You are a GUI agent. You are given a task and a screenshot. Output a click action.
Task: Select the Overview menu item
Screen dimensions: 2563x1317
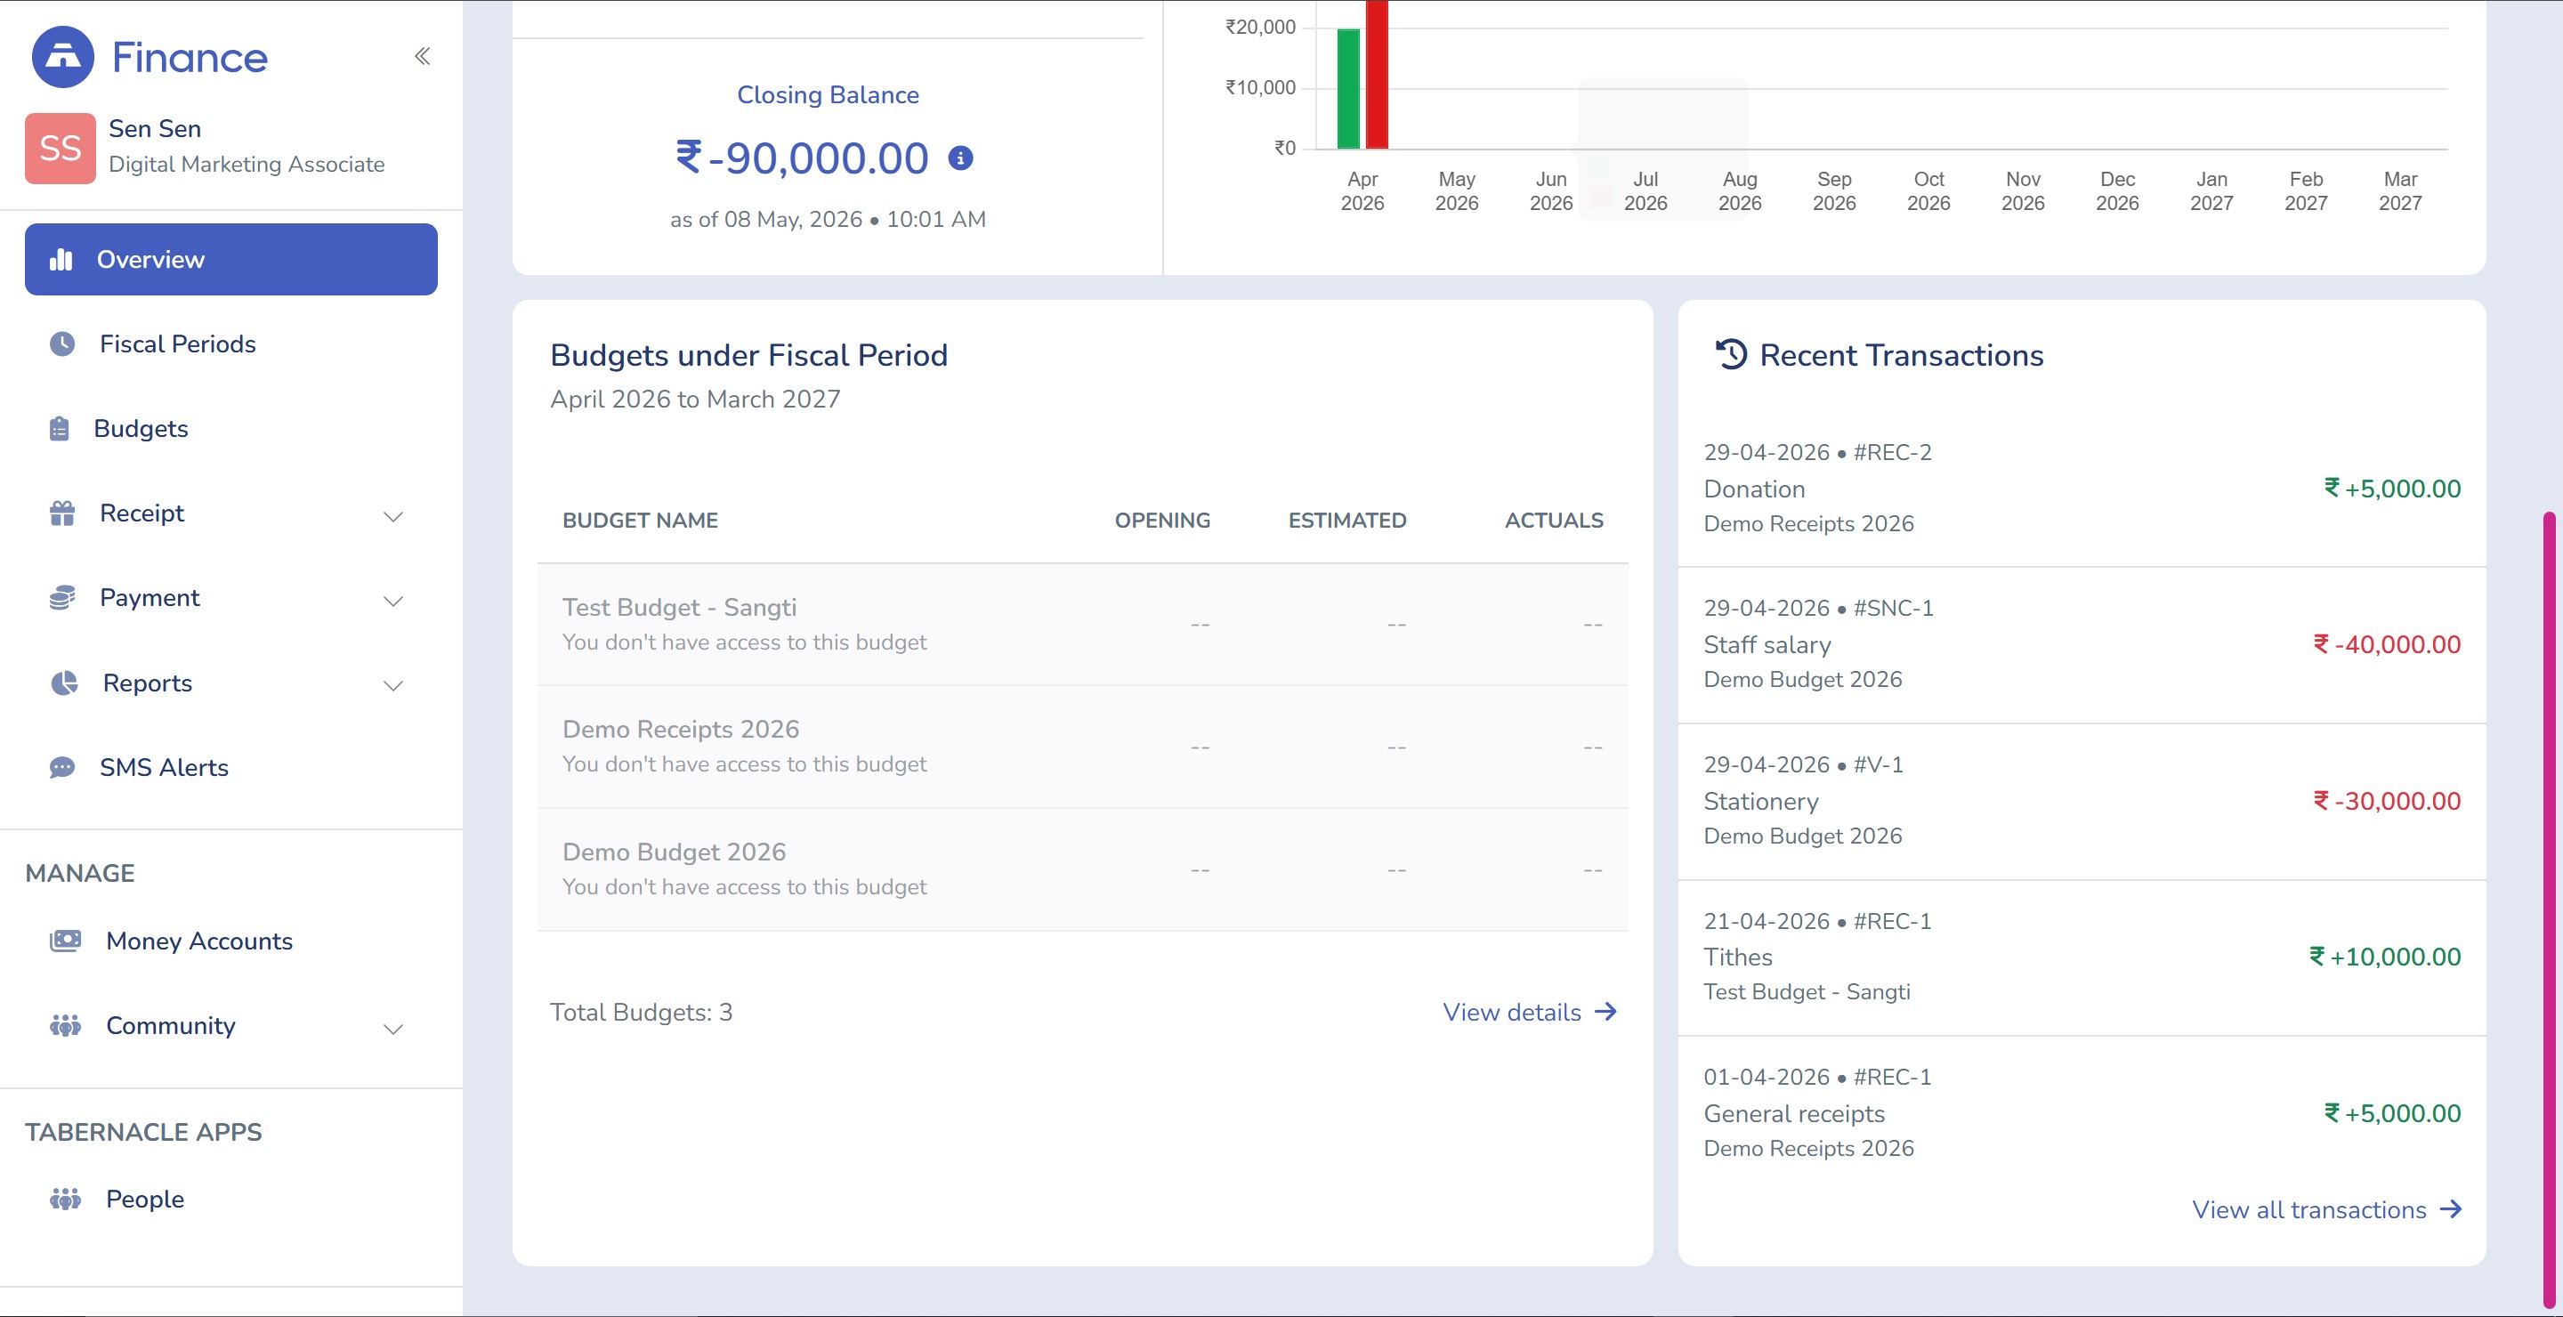click(230, 260)
